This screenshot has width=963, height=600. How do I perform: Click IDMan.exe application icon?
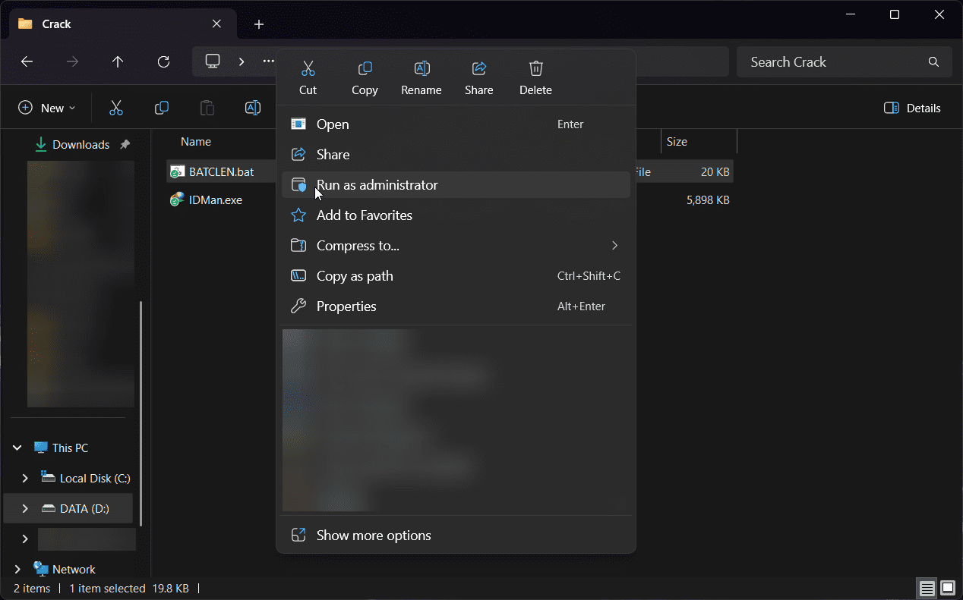(177, 199)
